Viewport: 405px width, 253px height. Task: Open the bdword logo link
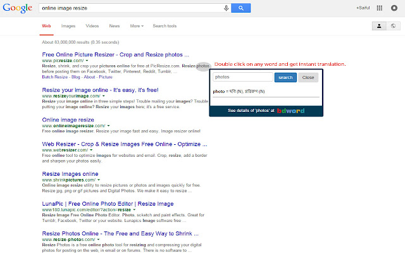coord(290,111)
